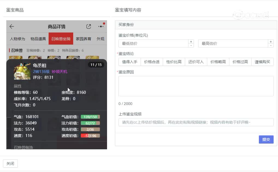Focus the 最低估价 input field
Image resolution: width=278 pixels, height=172 pixels.
click(x=153, y=43)
